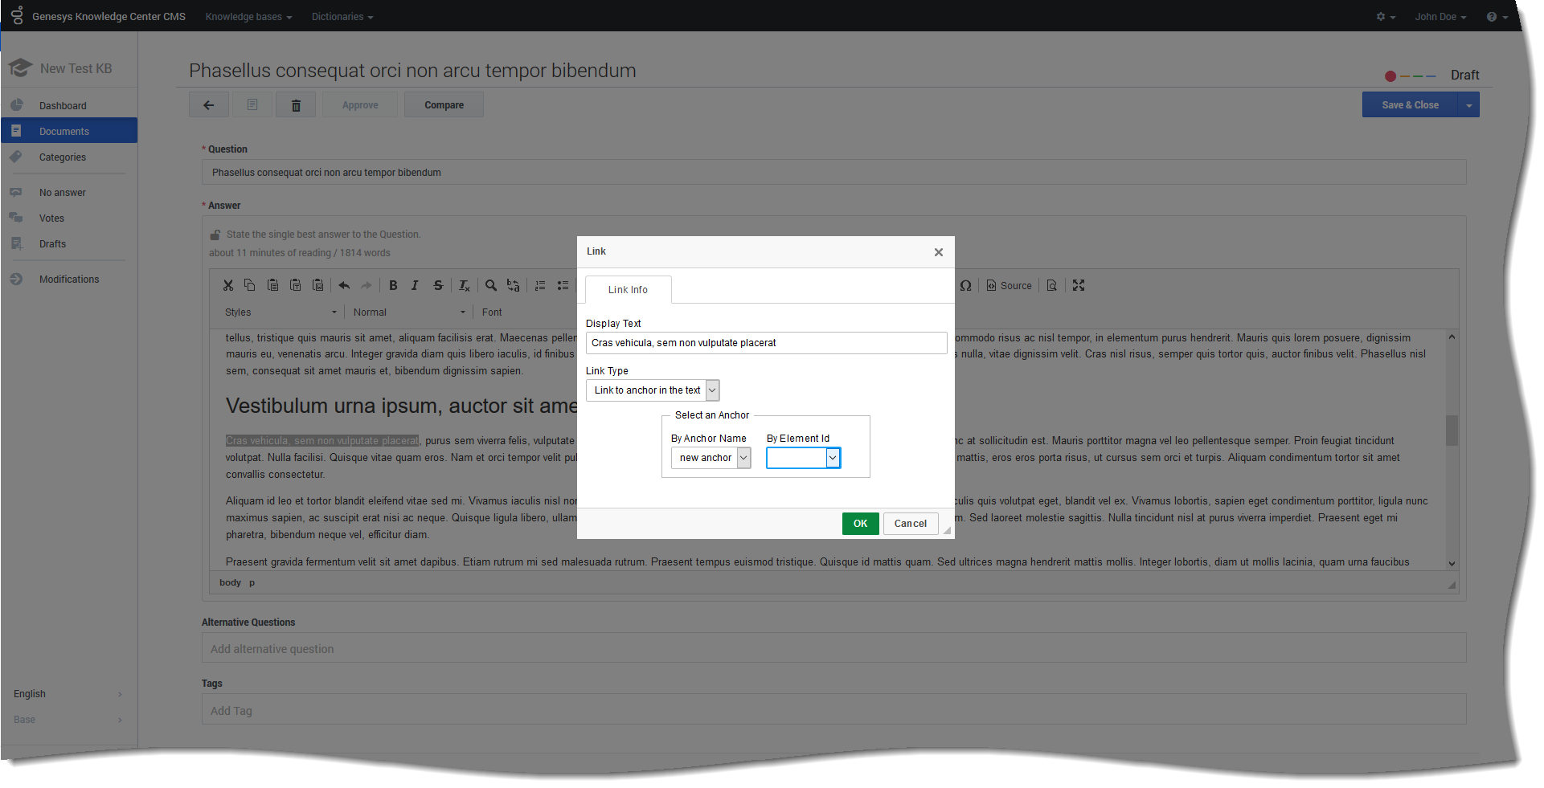Image resolution: width=1544 pixels, height=788 pixels.
Task: Click the trash delete document icon
Action: click(x=296, y=105)
